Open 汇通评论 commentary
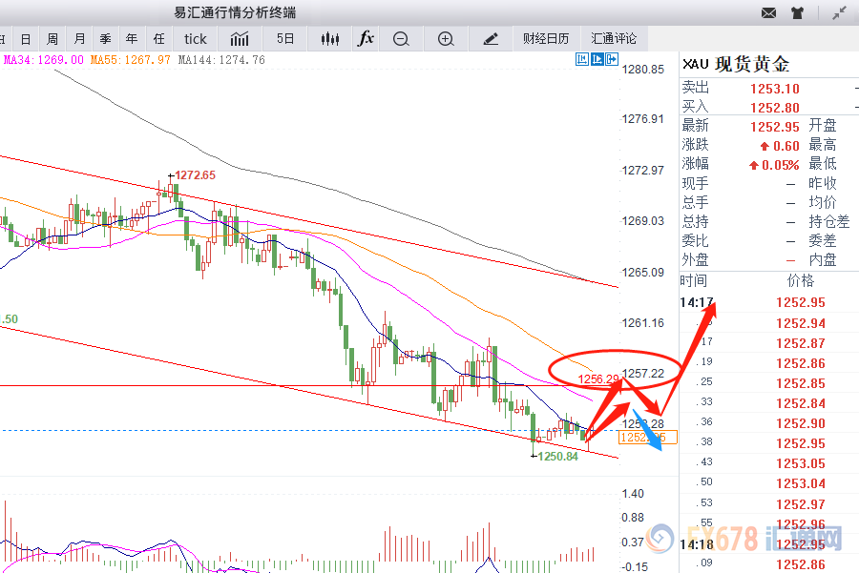 coord(614,39)
